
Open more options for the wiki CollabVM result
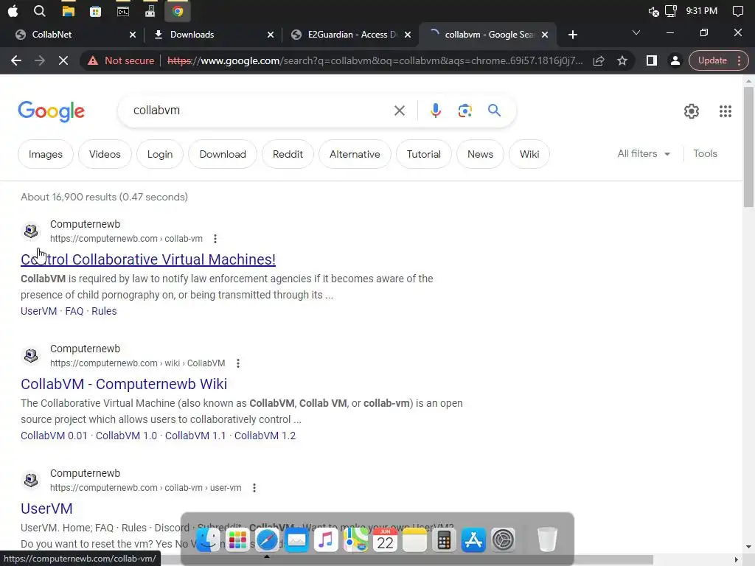pos(238,363)
